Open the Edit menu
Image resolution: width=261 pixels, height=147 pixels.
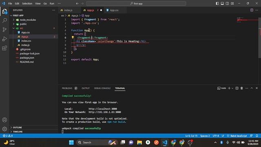click(x=17, y=4)
